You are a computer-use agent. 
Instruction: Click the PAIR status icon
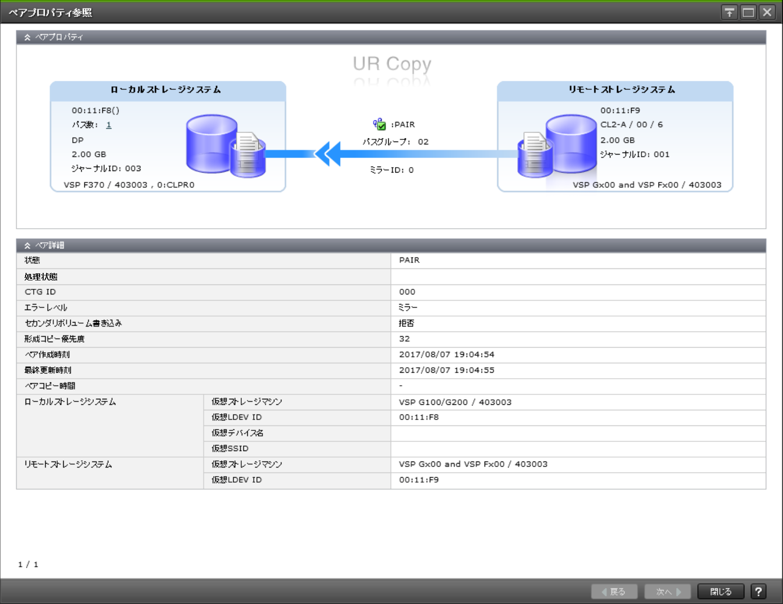coord(379,124)
